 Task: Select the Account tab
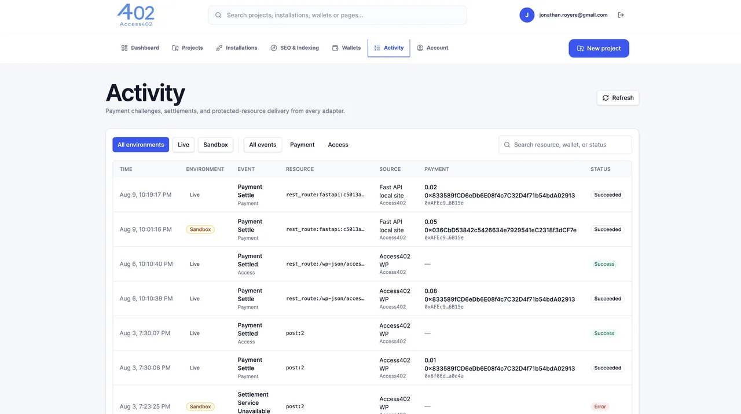(432, 48)
